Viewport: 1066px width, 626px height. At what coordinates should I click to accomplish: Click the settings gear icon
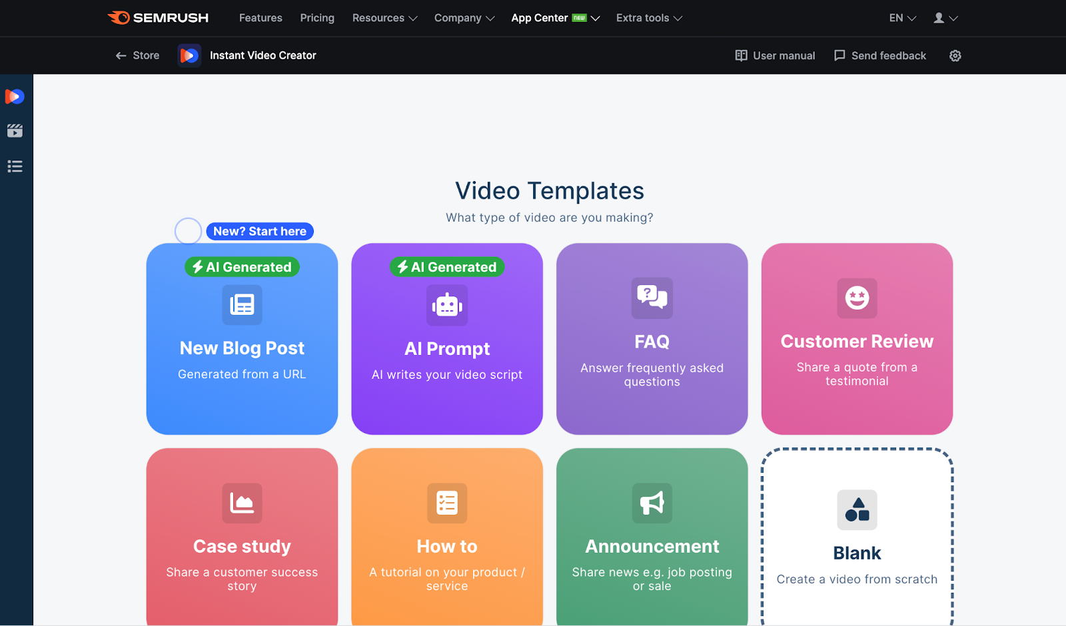click(955, 56)
